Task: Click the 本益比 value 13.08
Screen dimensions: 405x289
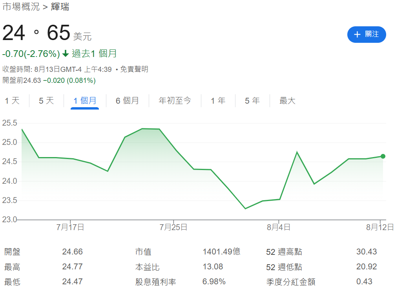Action: coord(213,267)
